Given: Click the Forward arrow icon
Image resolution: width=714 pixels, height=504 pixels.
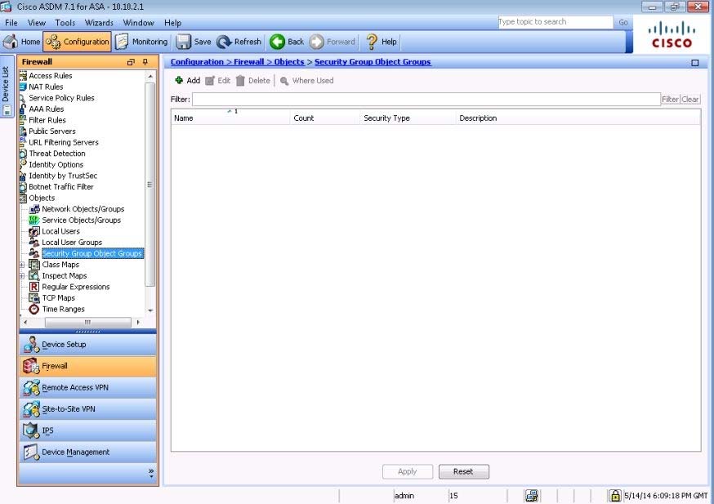Looking at the screenshot, I should 316,42.
